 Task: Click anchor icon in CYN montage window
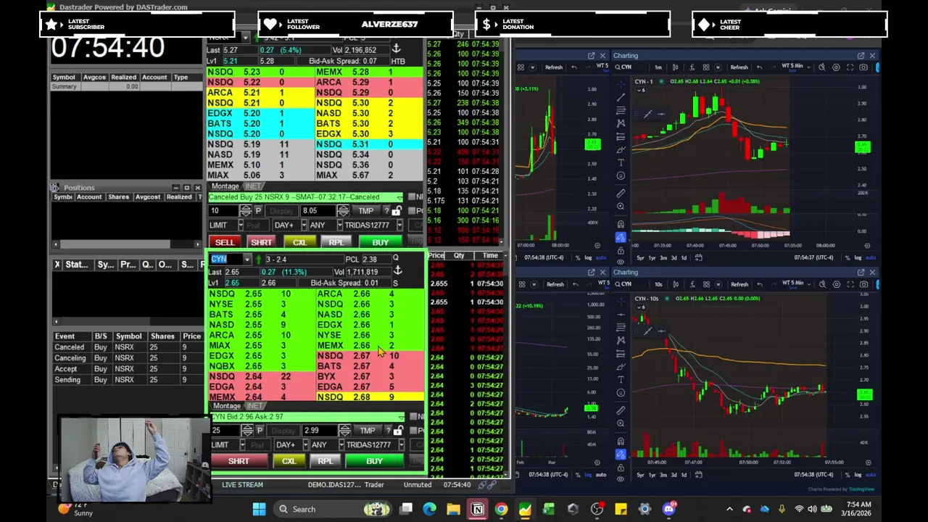coord(397,270)
